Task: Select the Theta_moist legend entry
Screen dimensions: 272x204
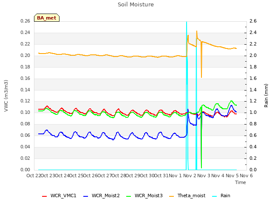Action: click(187, 195)
